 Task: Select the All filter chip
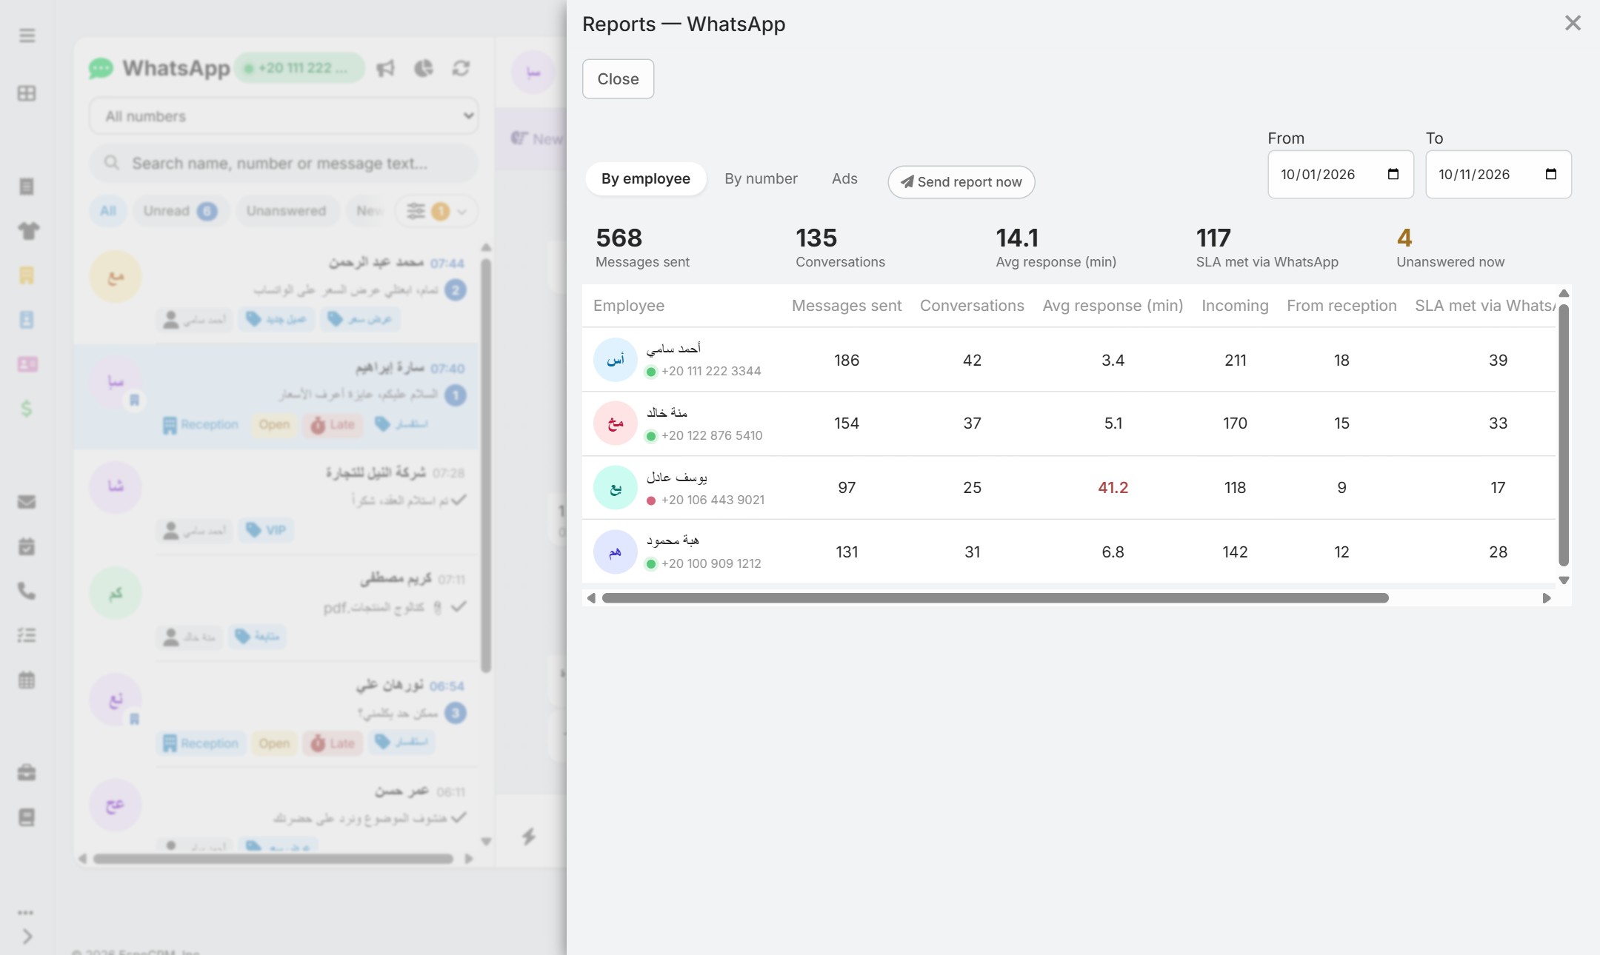pyautogui.click(x=108, y=211)
